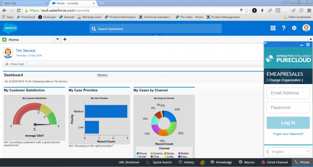313x167 pixels.
Task: Open the Salesforce setup gear
Action: pos(294,28)
